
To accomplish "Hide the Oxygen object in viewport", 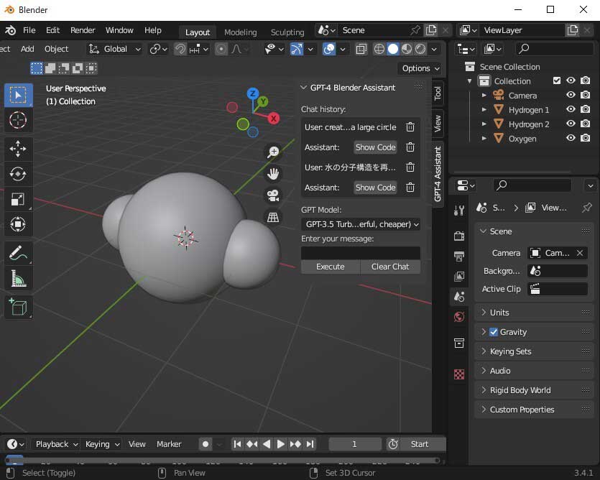I will (571, 138).
